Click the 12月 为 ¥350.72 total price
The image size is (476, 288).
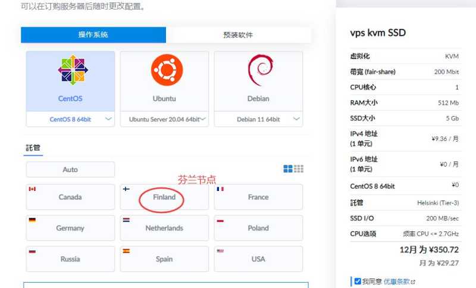pyautogui.click(x=429, y=250)
